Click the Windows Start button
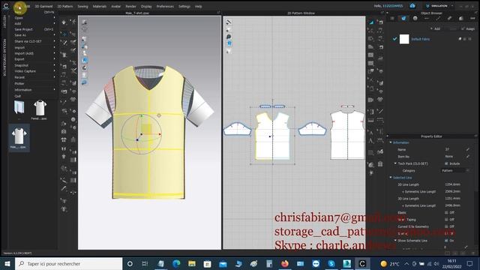 (x=7, y=263)
